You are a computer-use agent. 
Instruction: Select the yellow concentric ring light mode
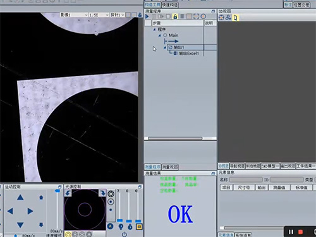click(x=68, y=234)
